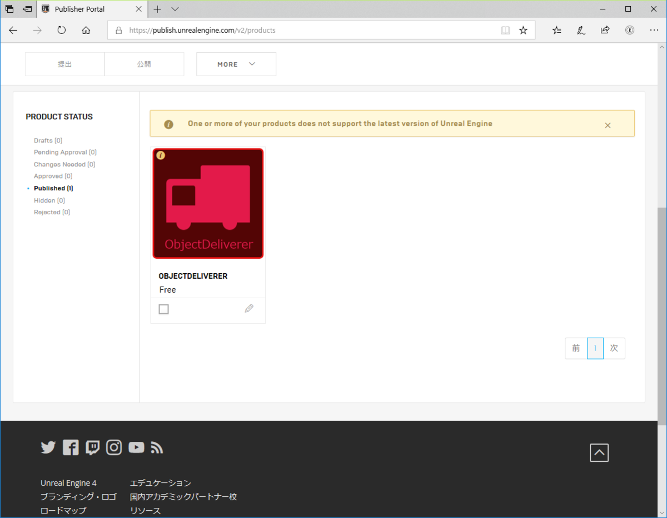667x518 pixels.
Task: Click the share page icon
Action: (605, 31)
